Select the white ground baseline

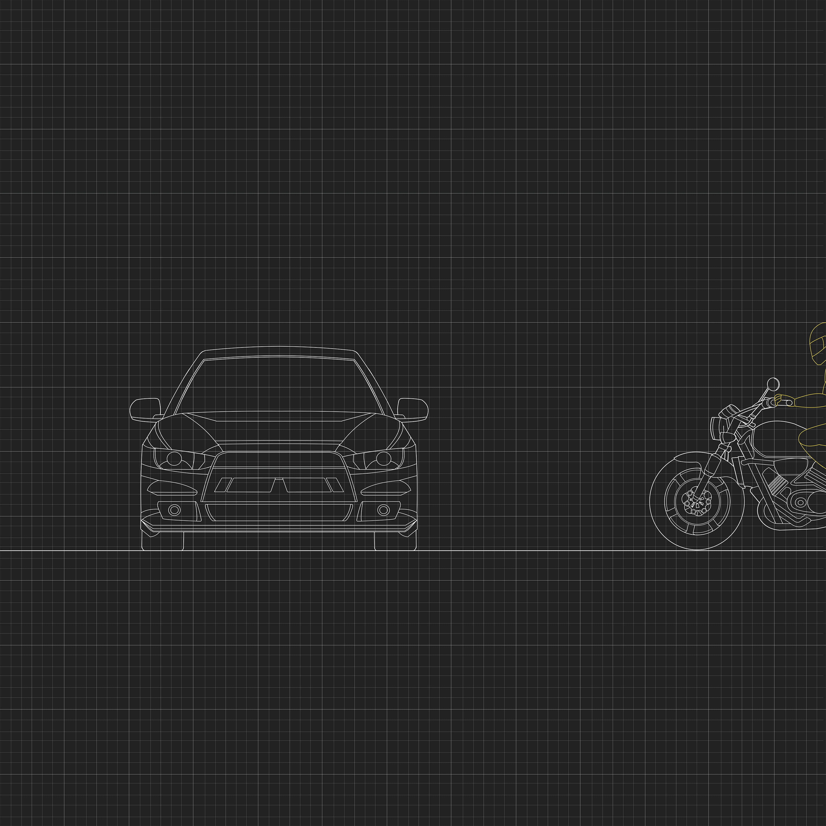tap(413, 551)
